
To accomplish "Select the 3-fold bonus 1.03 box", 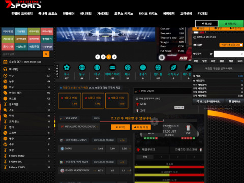I will pos(69,101).
